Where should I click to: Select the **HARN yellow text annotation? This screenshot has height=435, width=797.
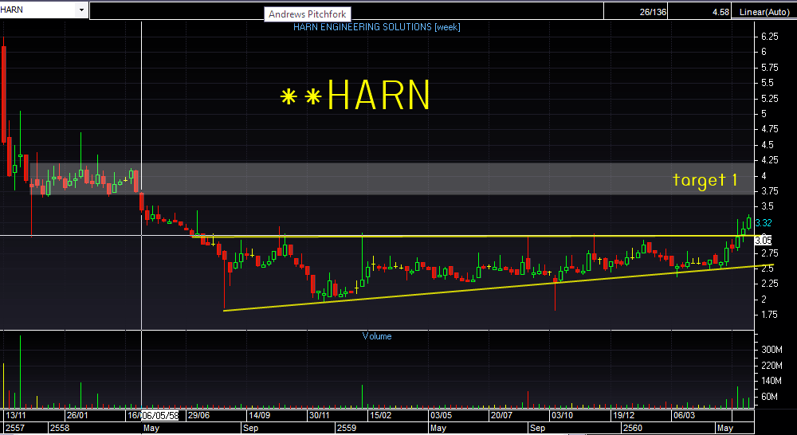coord(355,95)
